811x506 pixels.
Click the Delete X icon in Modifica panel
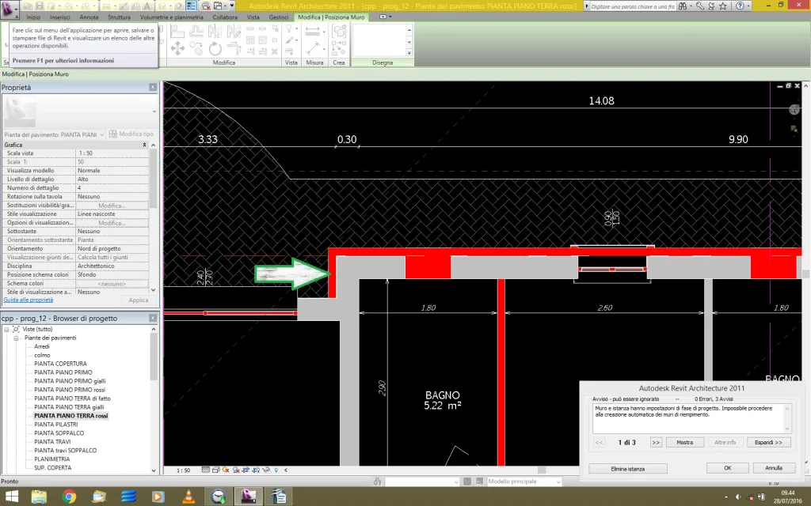(275, 51)
